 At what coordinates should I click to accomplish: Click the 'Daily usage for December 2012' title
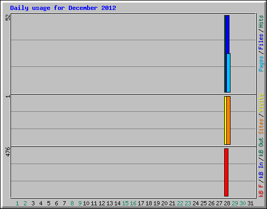click(63, 8)
